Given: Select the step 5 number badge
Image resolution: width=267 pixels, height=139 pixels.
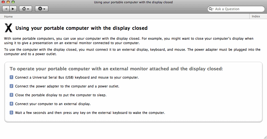Looking at the screenshot, I should [x=11, y=113].
